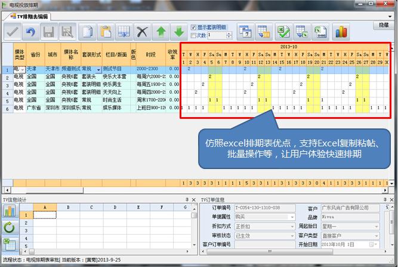Switch to the TV排期表编辑 tab

coord(29,17)
